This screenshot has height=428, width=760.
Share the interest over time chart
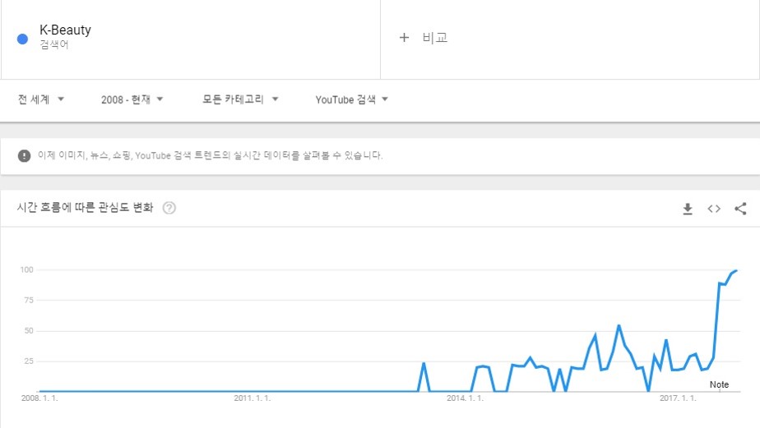(740, 209)
